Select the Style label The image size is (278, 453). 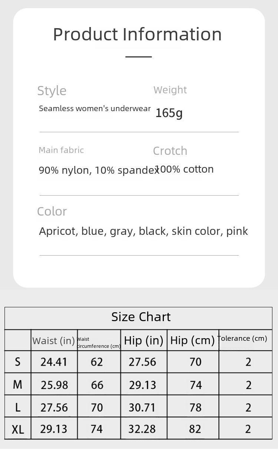(52, 91)
